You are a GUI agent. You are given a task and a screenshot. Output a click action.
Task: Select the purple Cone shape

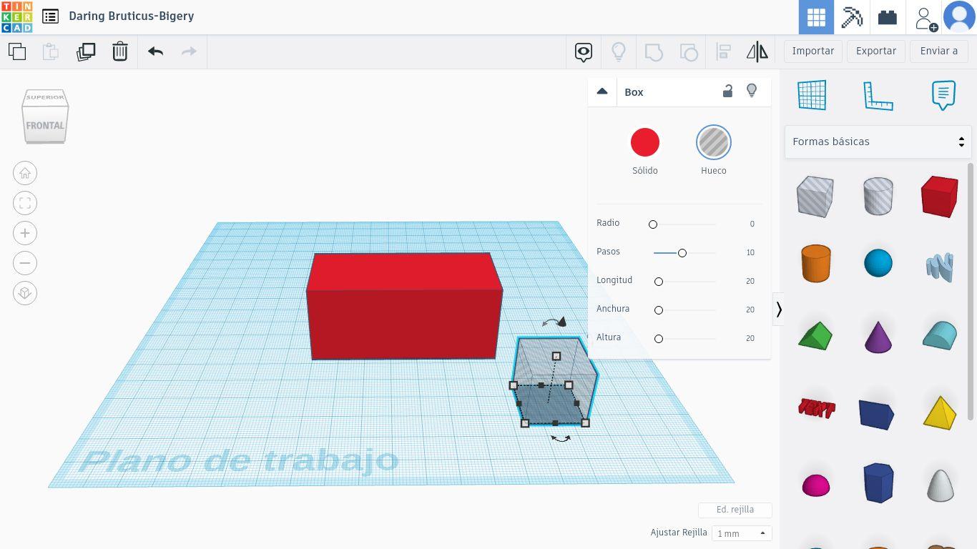tap(878, 336)
